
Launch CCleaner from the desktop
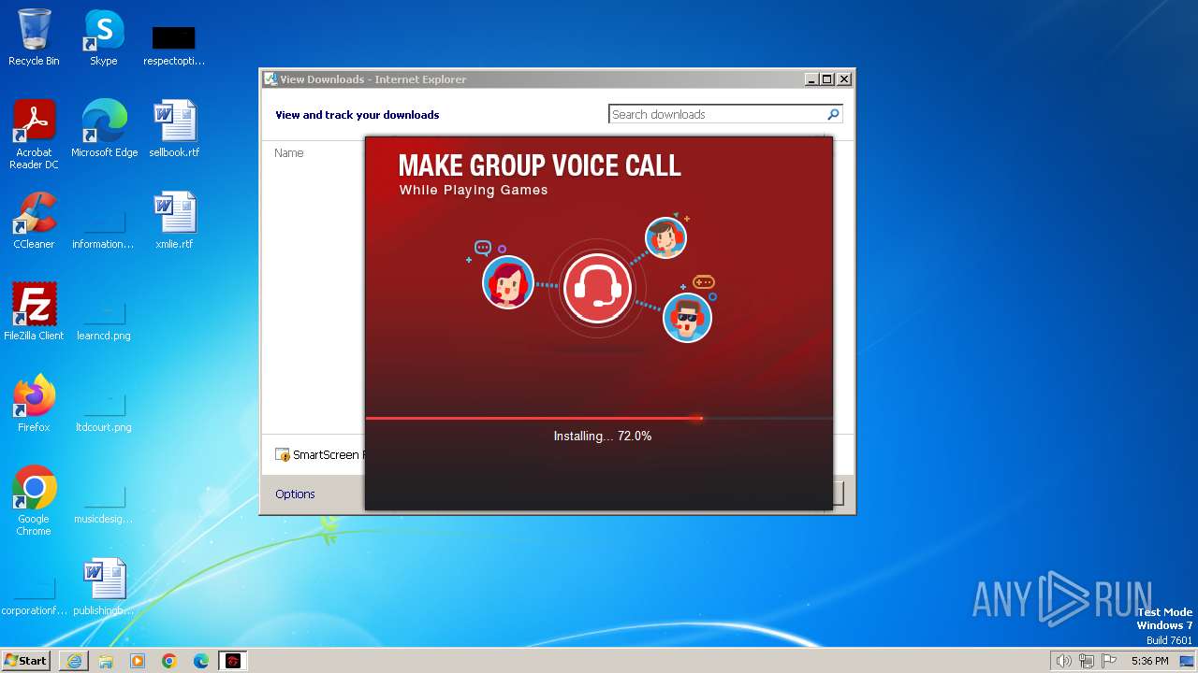(34, 220)
